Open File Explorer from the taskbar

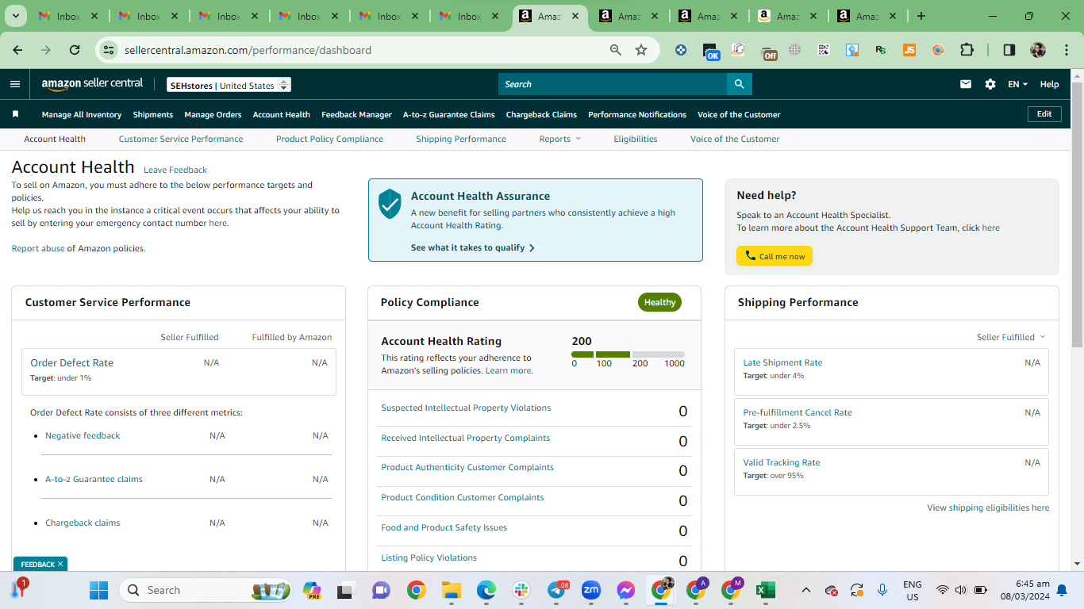tap(452, 590)
